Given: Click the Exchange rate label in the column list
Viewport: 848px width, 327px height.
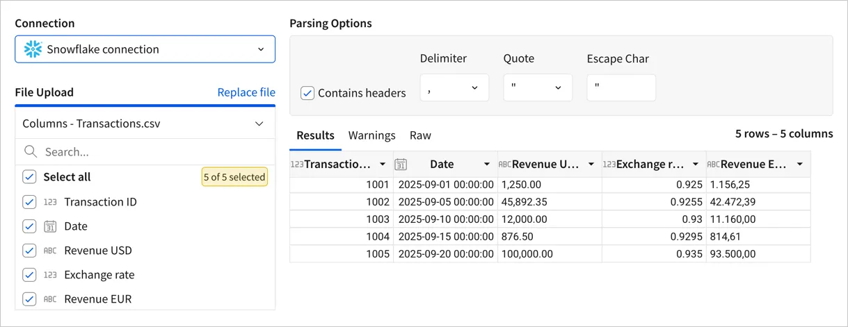Looking at the screenshot, I should (x=99, y=275).
